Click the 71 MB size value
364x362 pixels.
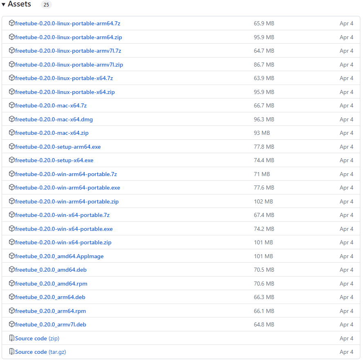[x=262, y=174]
